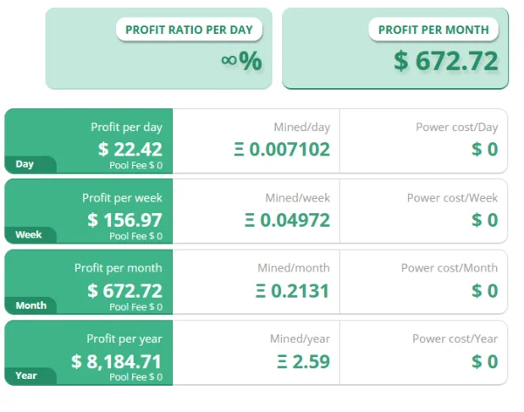The width and height of the screenshot is (524, 412).
Task: Click the Power cost/Week $ 0 value
Action: 485,220
